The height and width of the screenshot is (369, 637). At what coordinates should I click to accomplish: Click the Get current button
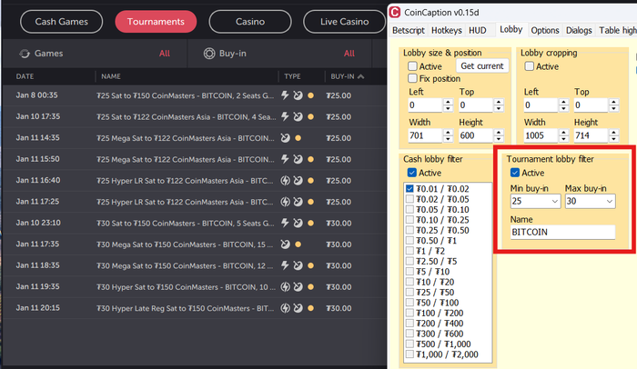(482, 65)
